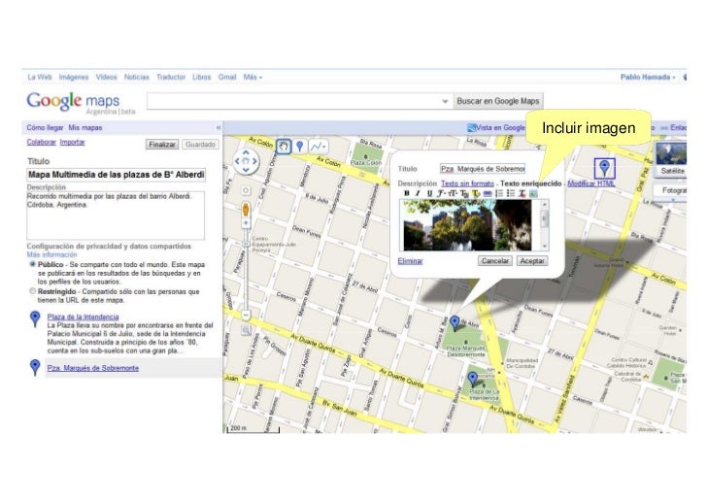Open Pza. Marqués de Sobremonte link
The width and height of the screenshot is (707, 500).
coord(93,368)
